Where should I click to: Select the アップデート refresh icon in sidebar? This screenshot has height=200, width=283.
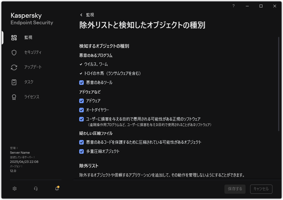(x=14, y=67)
